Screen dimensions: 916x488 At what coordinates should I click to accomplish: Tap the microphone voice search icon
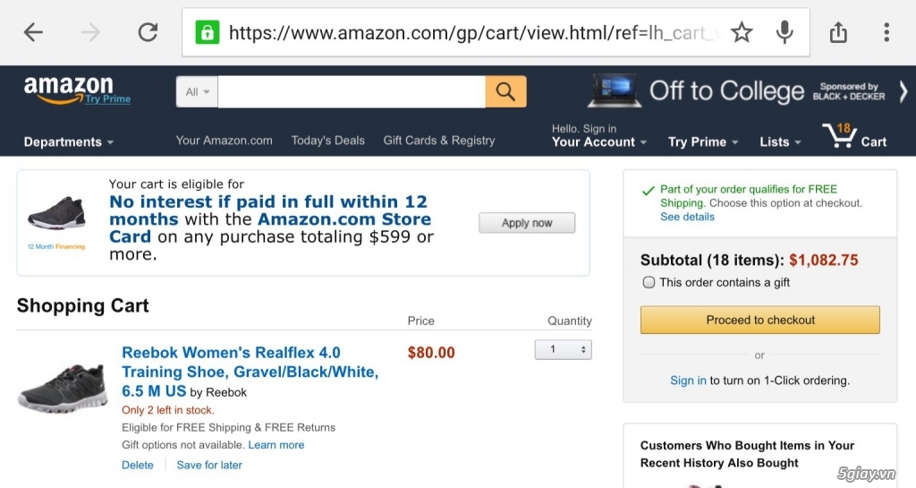785,32
